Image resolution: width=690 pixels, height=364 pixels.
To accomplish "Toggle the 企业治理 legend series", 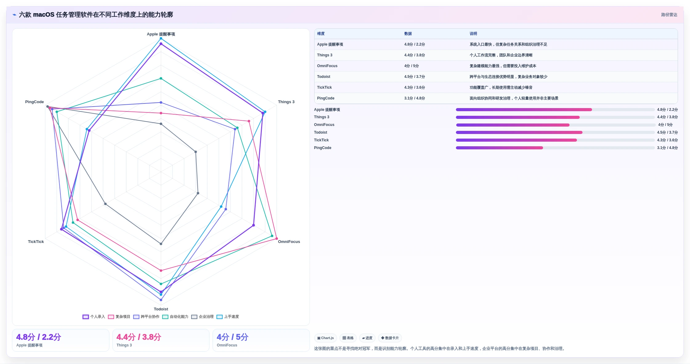I will (202, 317).
